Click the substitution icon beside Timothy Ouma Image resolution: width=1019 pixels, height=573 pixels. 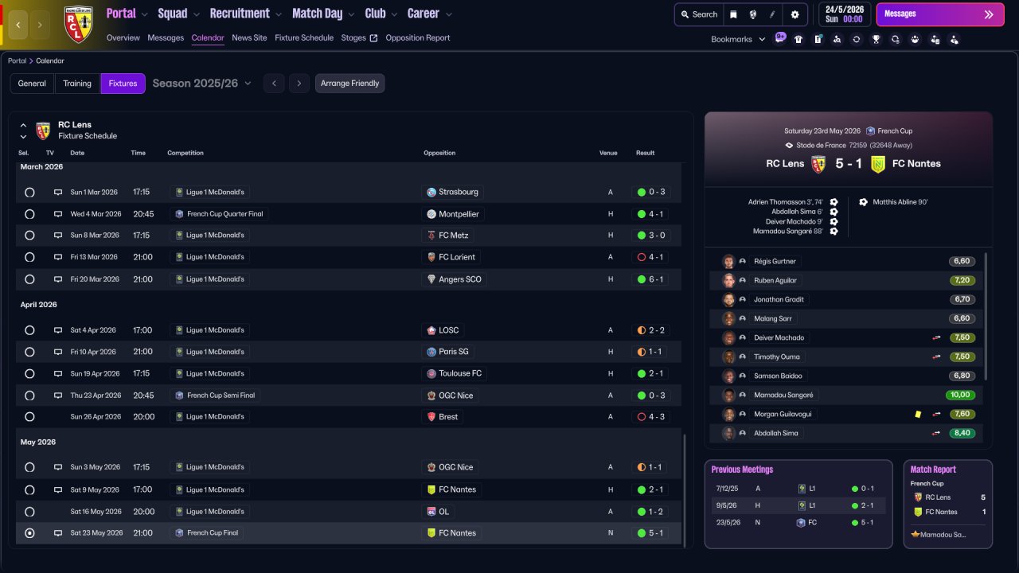[x=936, y=357]
